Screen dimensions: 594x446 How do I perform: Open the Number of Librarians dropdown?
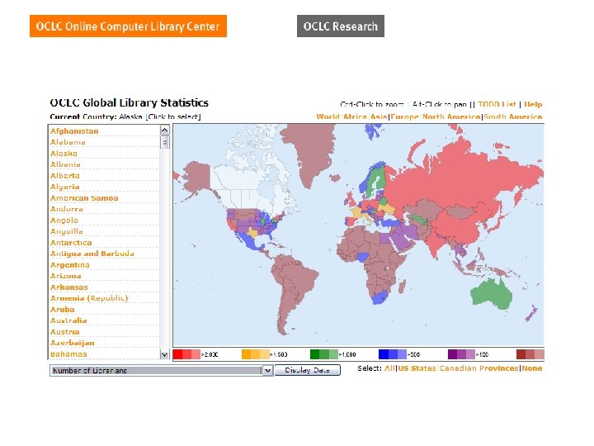161,370
